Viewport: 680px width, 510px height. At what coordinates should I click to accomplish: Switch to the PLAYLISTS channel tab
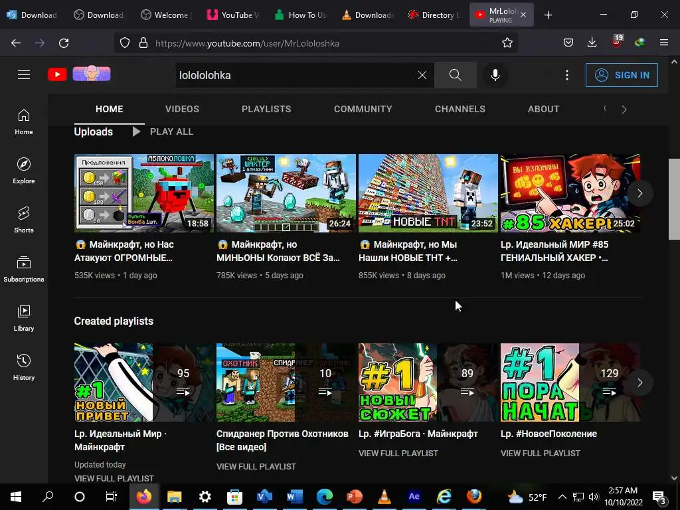coord(266,109)
